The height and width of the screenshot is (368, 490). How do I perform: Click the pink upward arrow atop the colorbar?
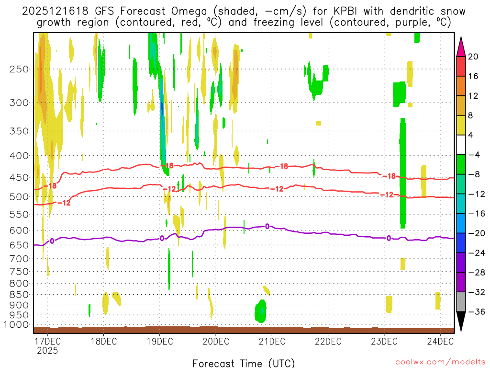[461, 47]
